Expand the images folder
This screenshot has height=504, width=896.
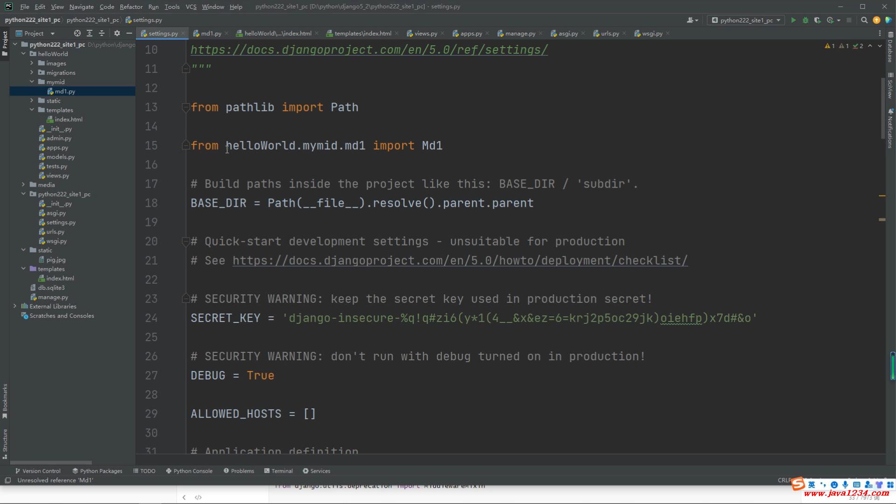point(32,63)
